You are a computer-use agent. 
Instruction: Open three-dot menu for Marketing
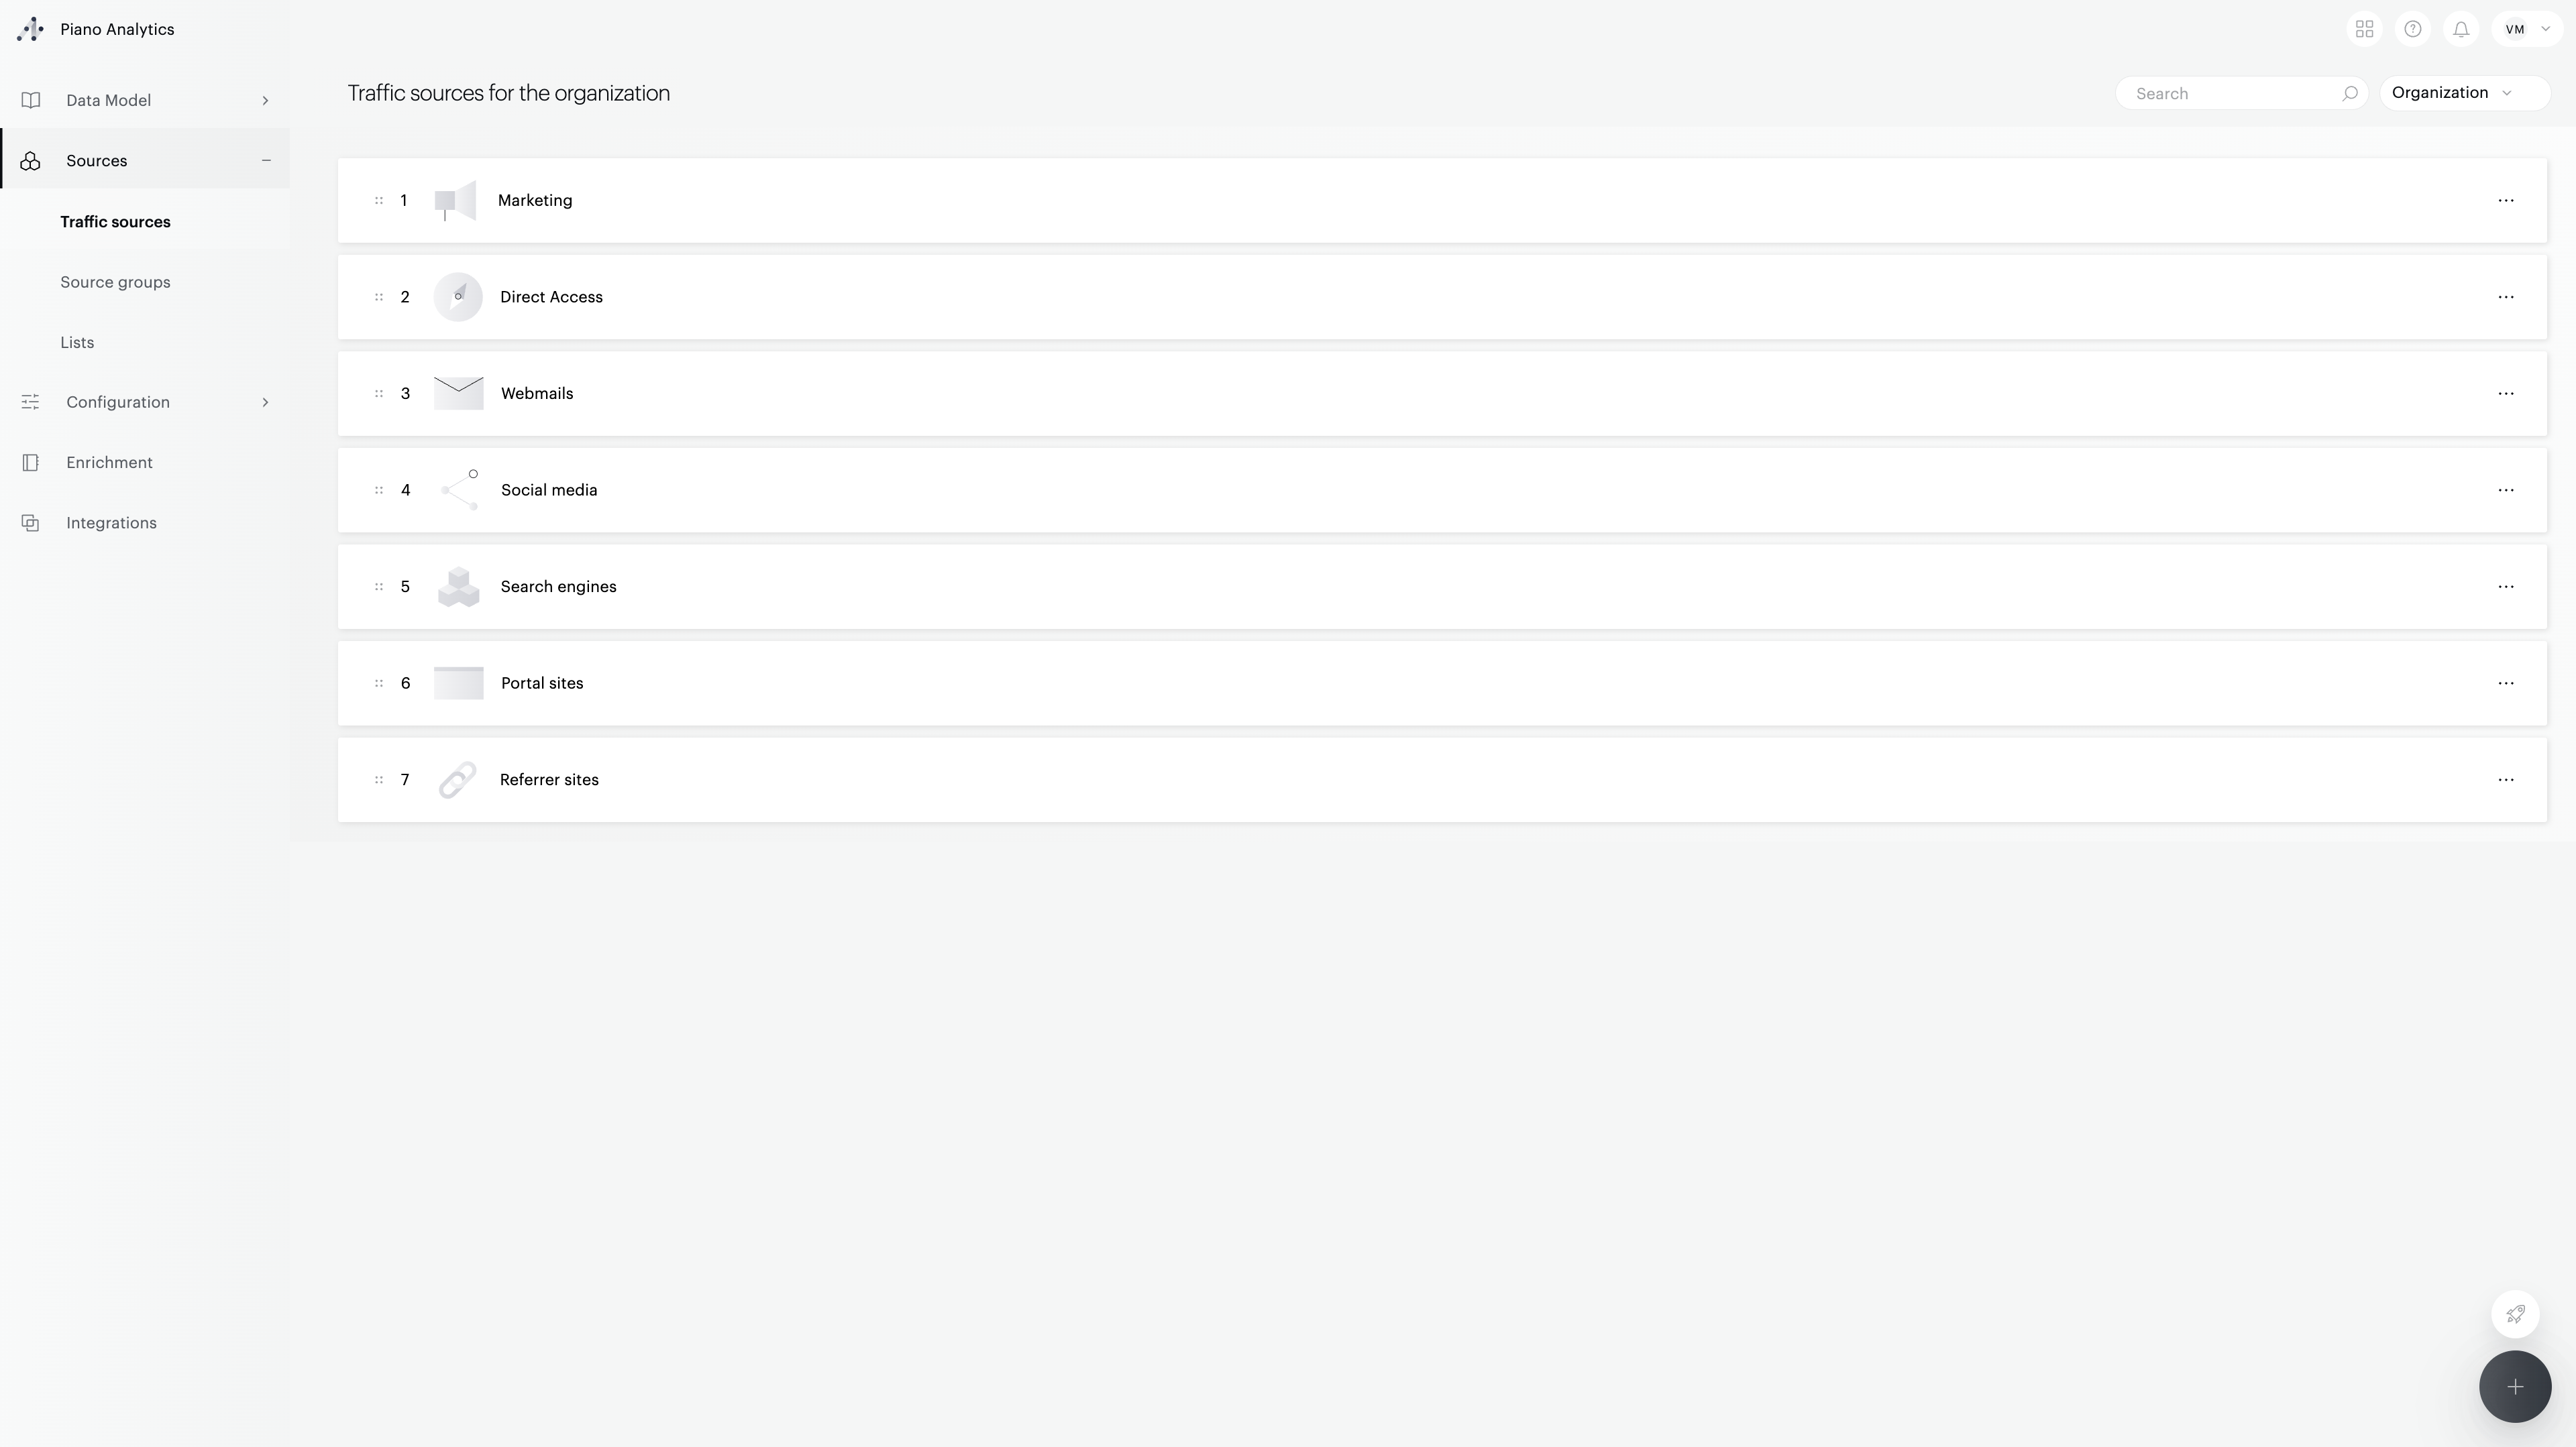tap(2506, 201)
